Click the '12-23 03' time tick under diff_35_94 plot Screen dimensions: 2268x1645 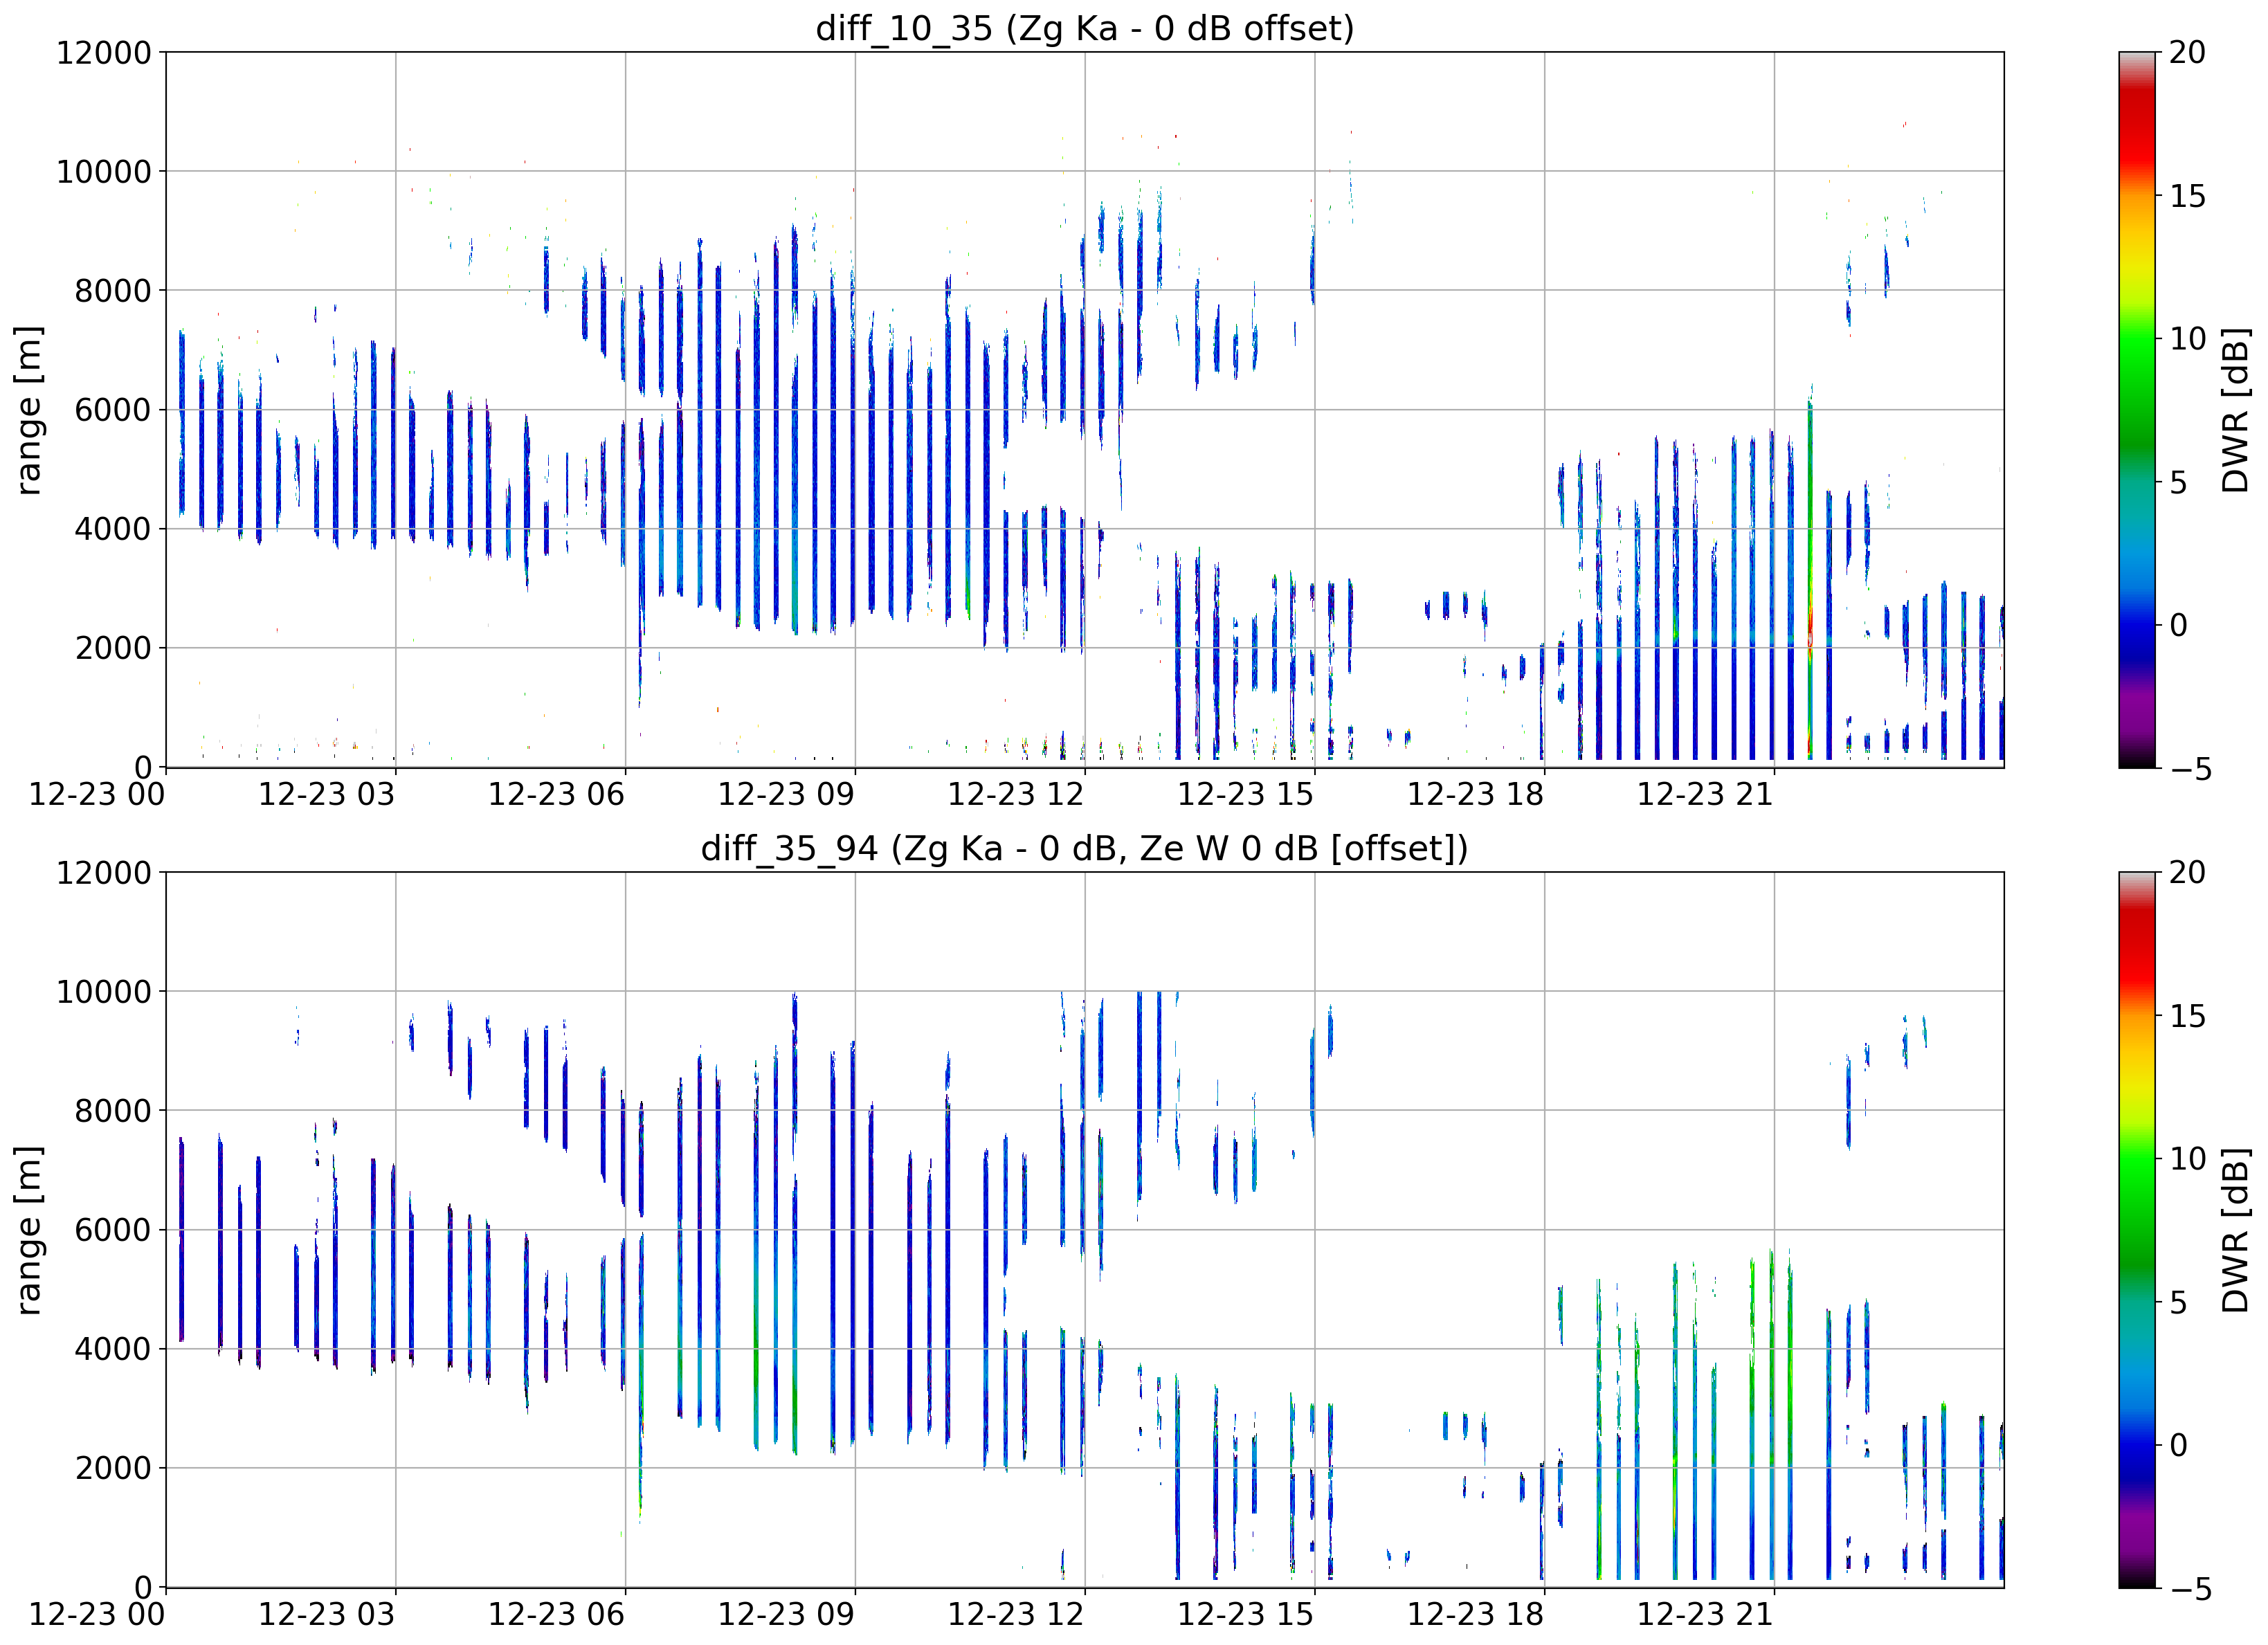(327, 1614)
